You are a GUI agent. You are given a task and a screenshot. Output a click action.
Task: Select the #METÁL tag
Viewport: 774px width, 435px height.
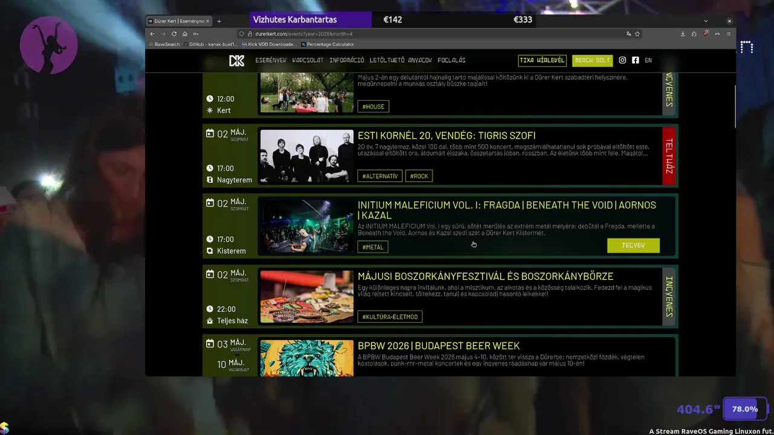point(372,246)
